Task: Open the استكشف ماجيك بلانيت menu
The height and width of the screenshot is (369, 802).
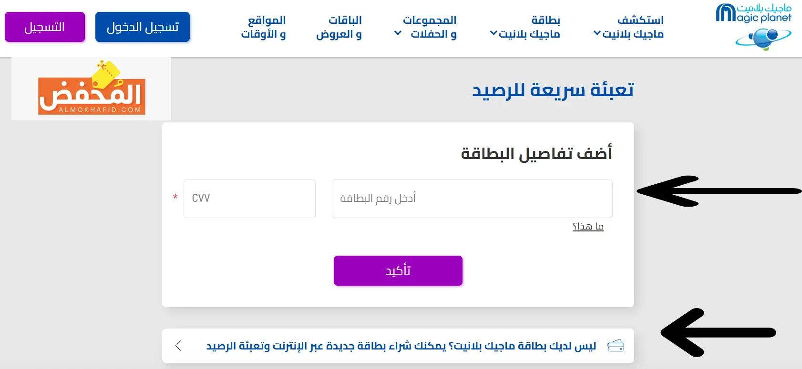Action: point(633,27)
